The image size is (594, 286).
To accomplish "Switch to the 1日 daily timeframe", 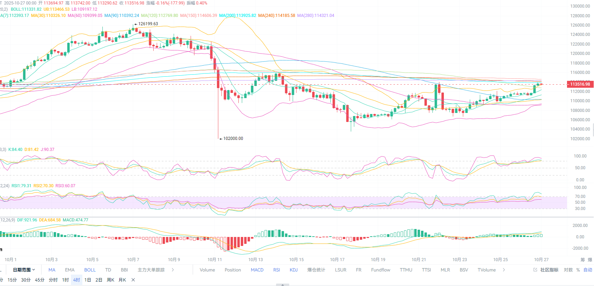I will 88,280.
